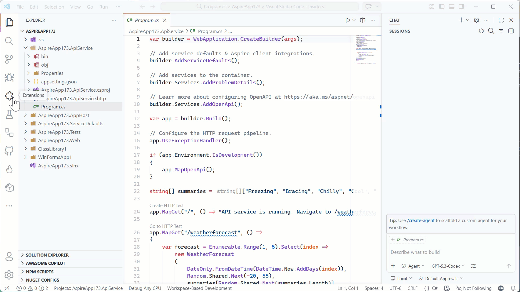Switch to the Program.cs editor tab
This screenshot has height=292, width=520.
[146, 20]
